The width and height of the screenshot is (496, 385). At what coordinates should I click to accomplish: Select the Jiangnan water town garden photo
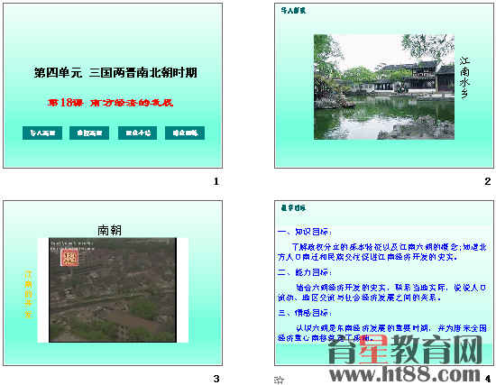[384, 87]
